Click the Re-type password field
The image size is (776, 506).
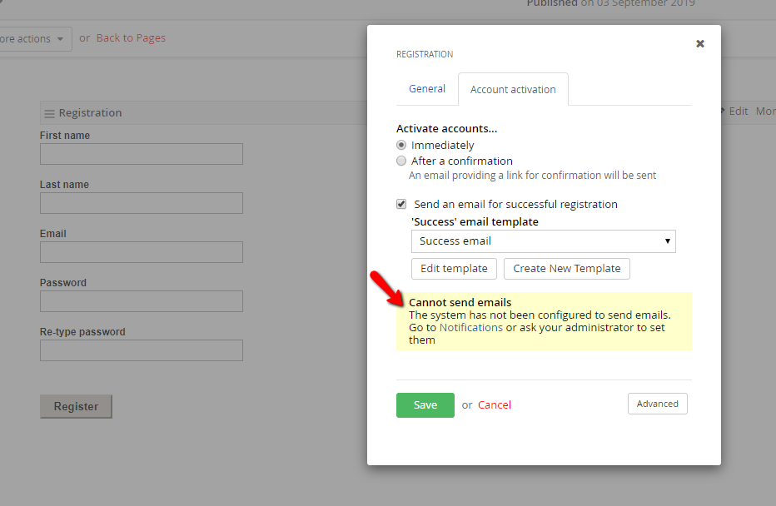142,350
